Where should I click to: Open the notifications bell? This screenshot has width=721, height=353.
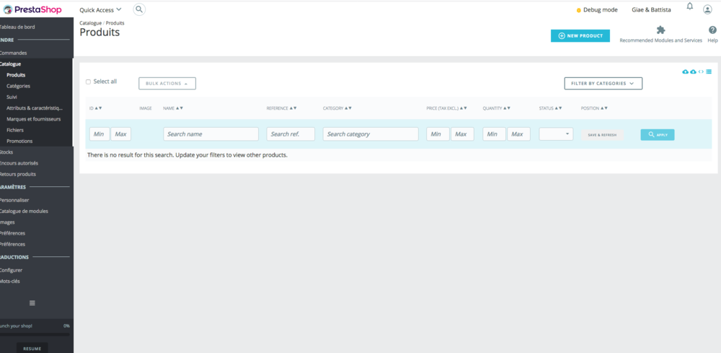tap(690, 6)
